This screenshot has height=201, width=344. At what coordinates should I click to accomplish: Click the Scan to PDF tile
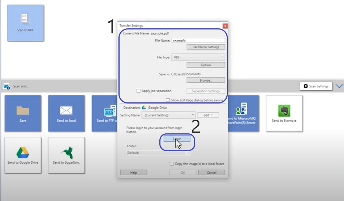(25, 23)
